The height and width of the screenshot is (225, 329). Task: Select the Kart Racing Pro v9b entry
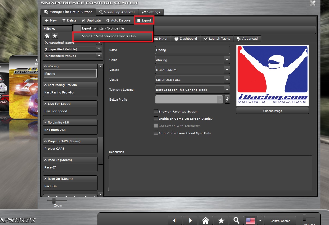[70, 92]
